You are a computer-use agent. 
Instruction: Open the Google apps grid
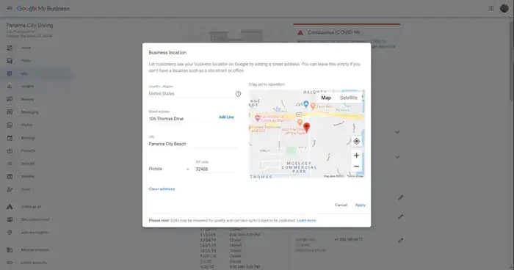pyautogui.click(x=491, y=9)
